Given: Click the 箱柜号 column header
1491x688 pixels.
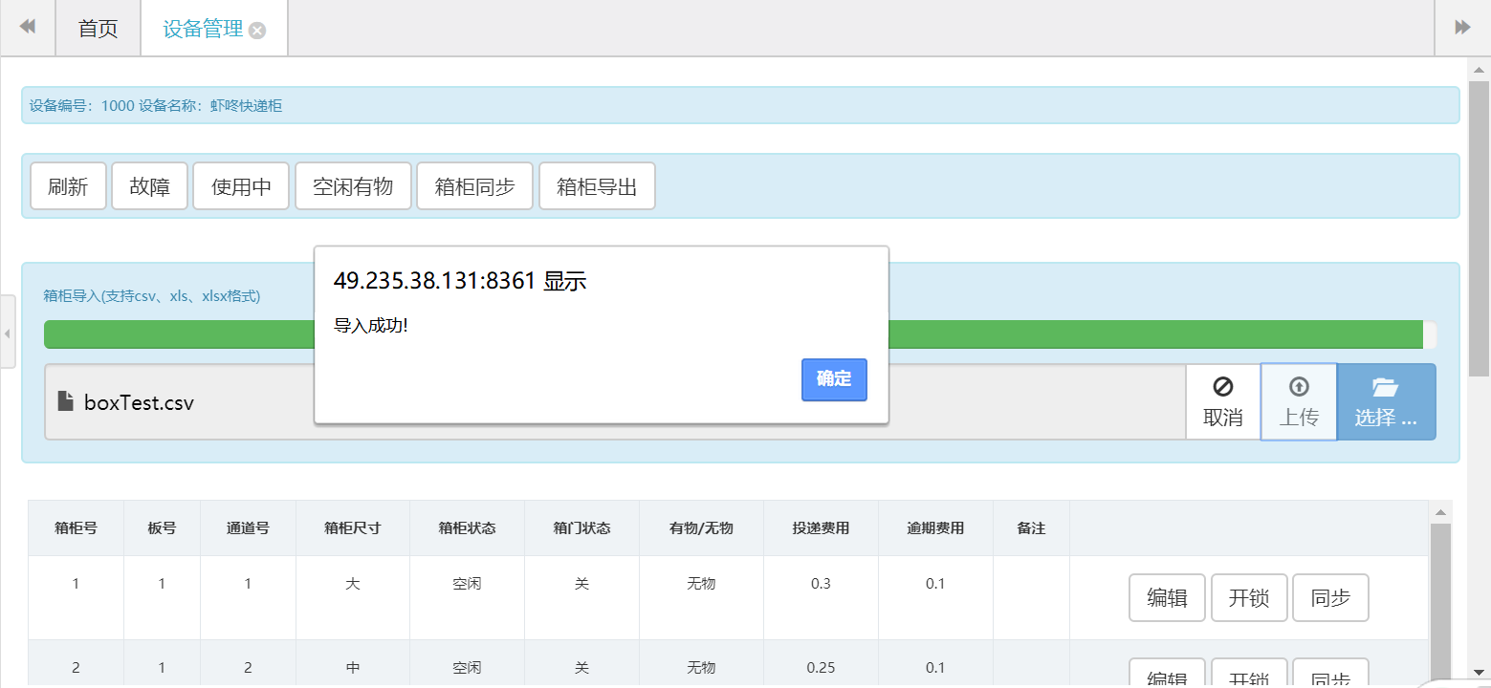Looking at the screenshot, I should coord(76,527).
